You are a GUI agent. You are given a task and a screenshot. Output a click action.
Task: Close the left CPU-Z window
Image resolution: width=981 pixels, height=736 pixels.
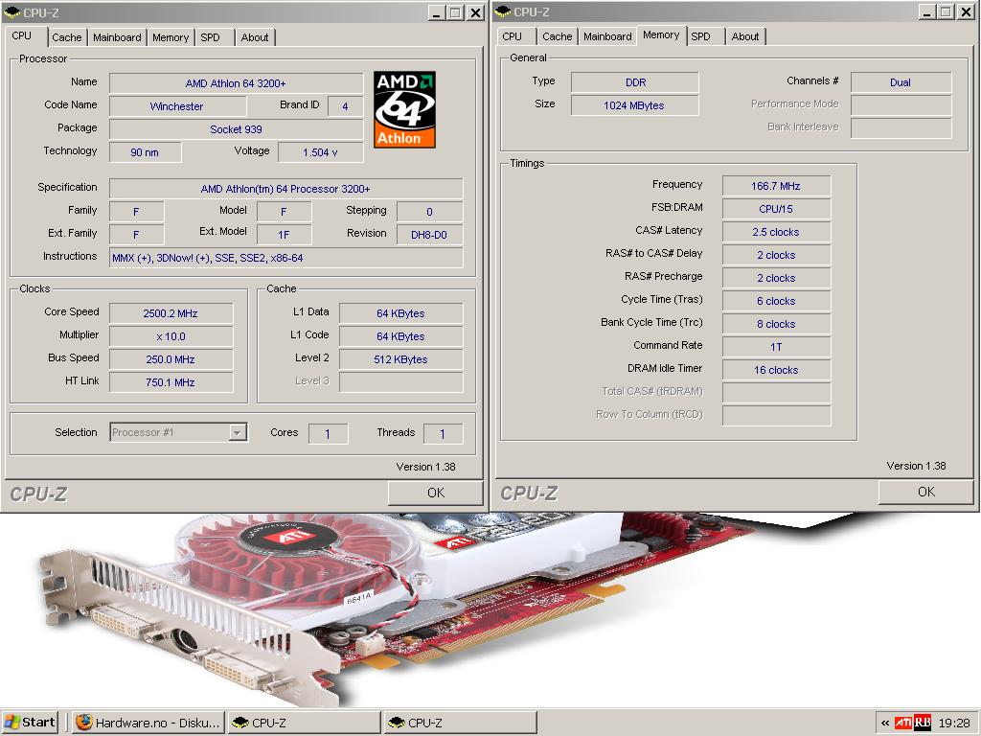tap(476, 12)
